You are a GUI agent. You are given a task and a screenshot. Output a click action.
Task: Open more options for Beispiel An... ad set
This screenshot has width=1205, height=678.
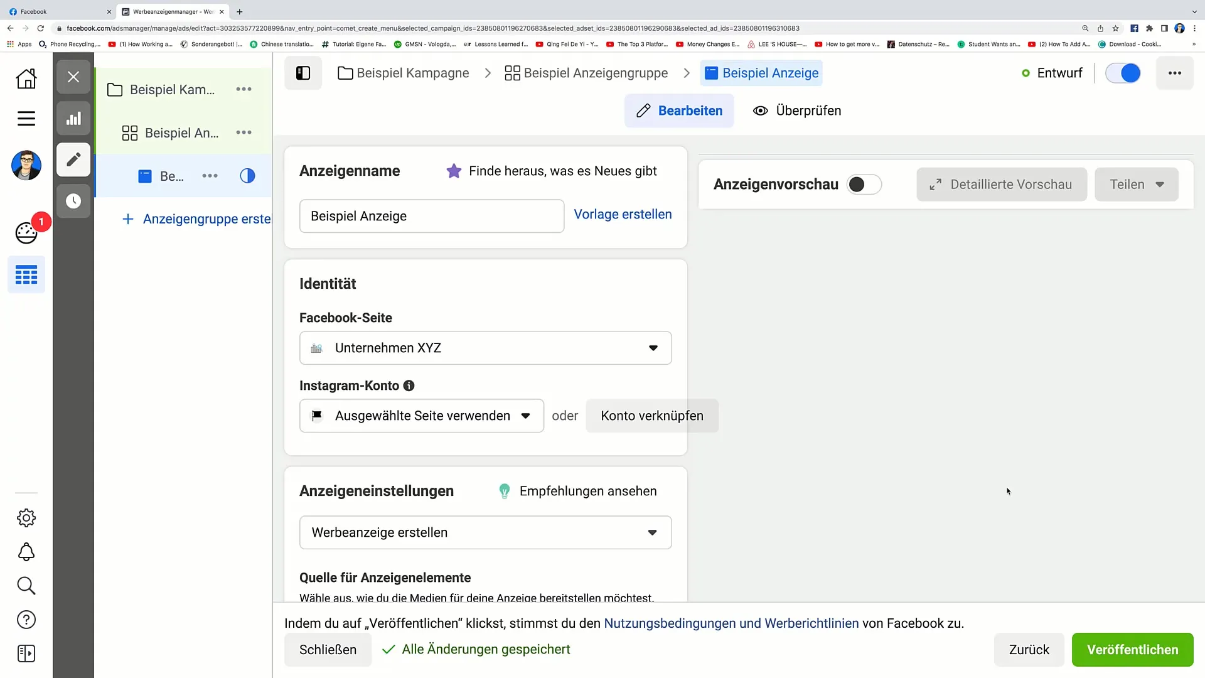click(x=244, y=132)
